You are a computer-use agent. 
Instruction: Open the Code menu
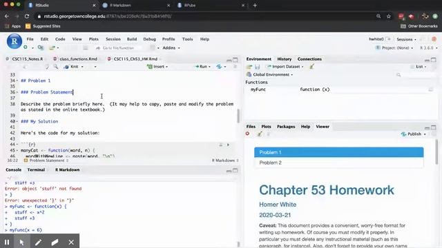pos(60,39)
